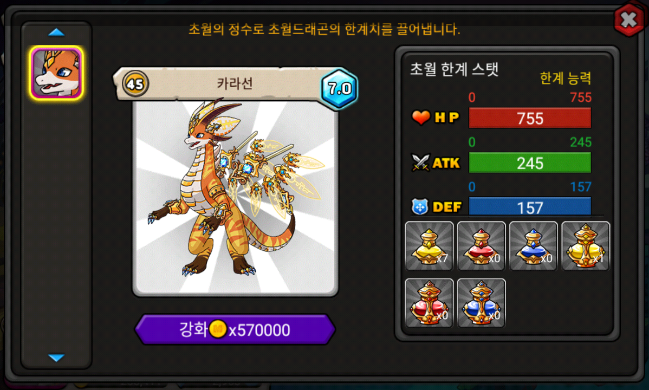Select the small yellow essence potion x7
Image resolution: width=649 pixels, height=390 pixels.
pos(429,246)
